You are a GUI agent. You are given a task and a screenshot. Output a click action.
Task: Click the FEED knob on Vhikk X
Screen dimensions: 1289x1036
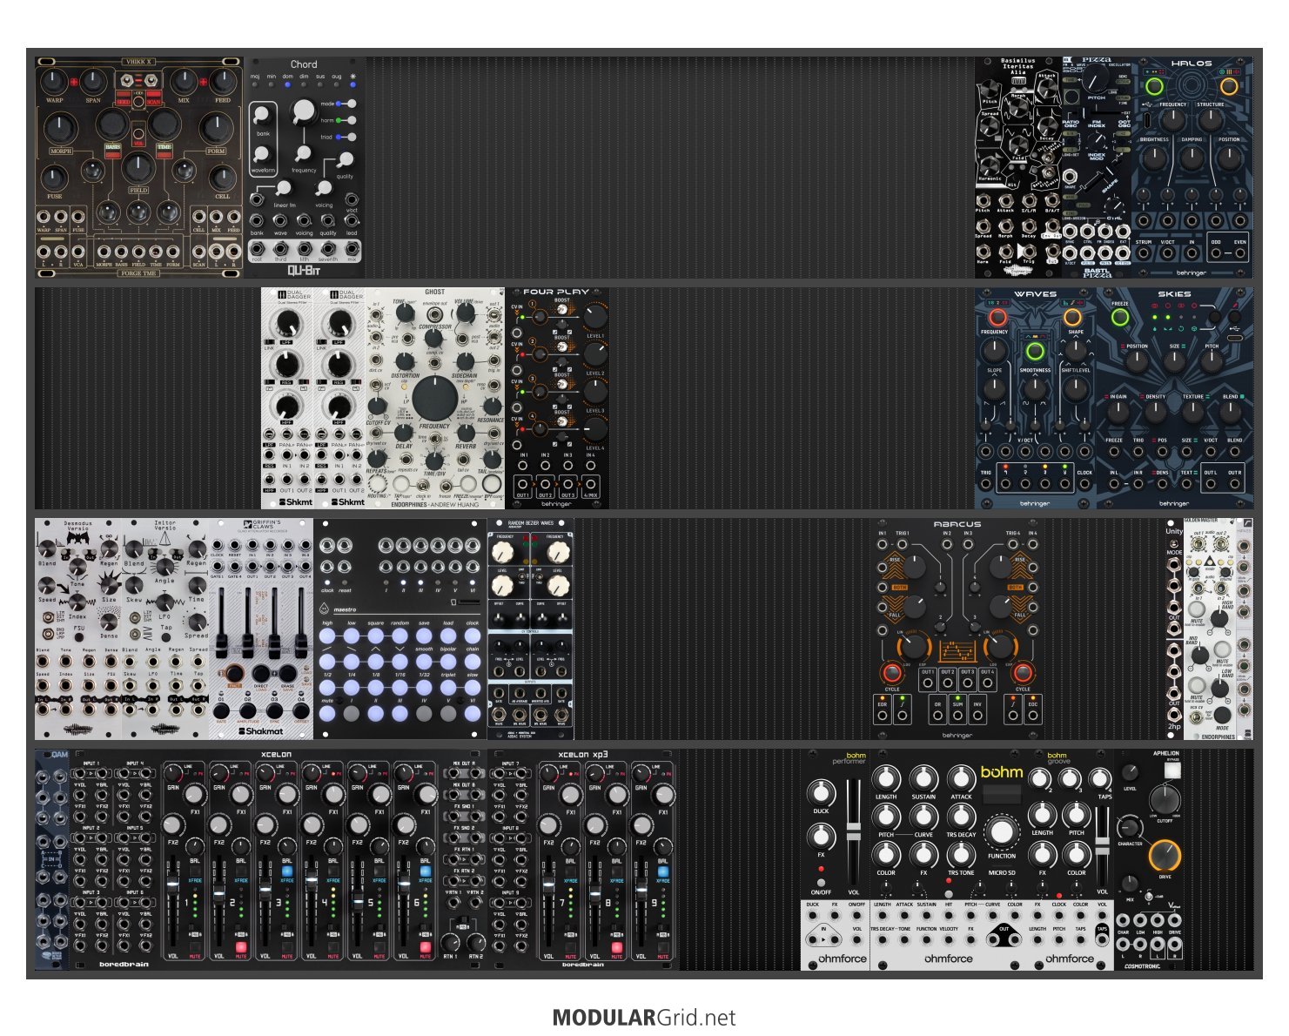[x=223, y=83]
